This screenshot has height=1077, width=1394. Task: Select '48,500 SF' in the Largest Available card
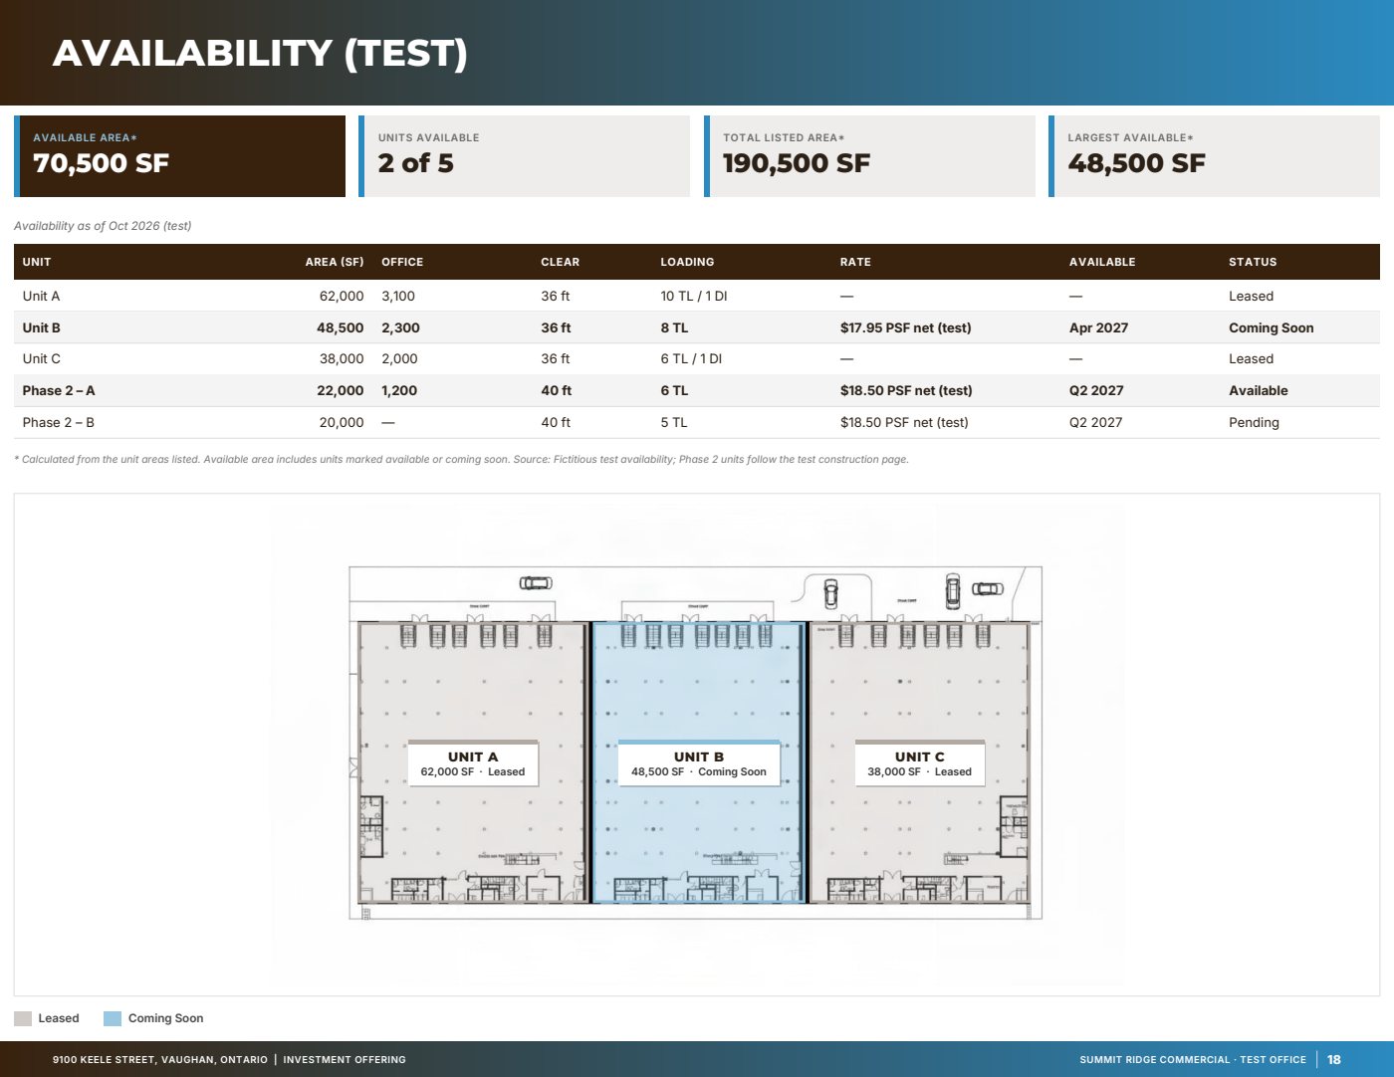(1137, 163)
